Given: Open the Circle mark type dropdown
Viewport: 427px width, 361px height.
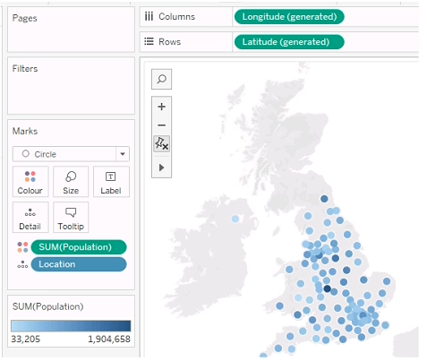Looking at the screenshot, I should point(71,154).
